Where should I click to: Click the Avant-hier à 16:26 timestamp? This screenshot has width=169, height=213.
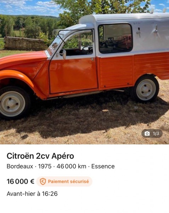(x=32, y=194)
